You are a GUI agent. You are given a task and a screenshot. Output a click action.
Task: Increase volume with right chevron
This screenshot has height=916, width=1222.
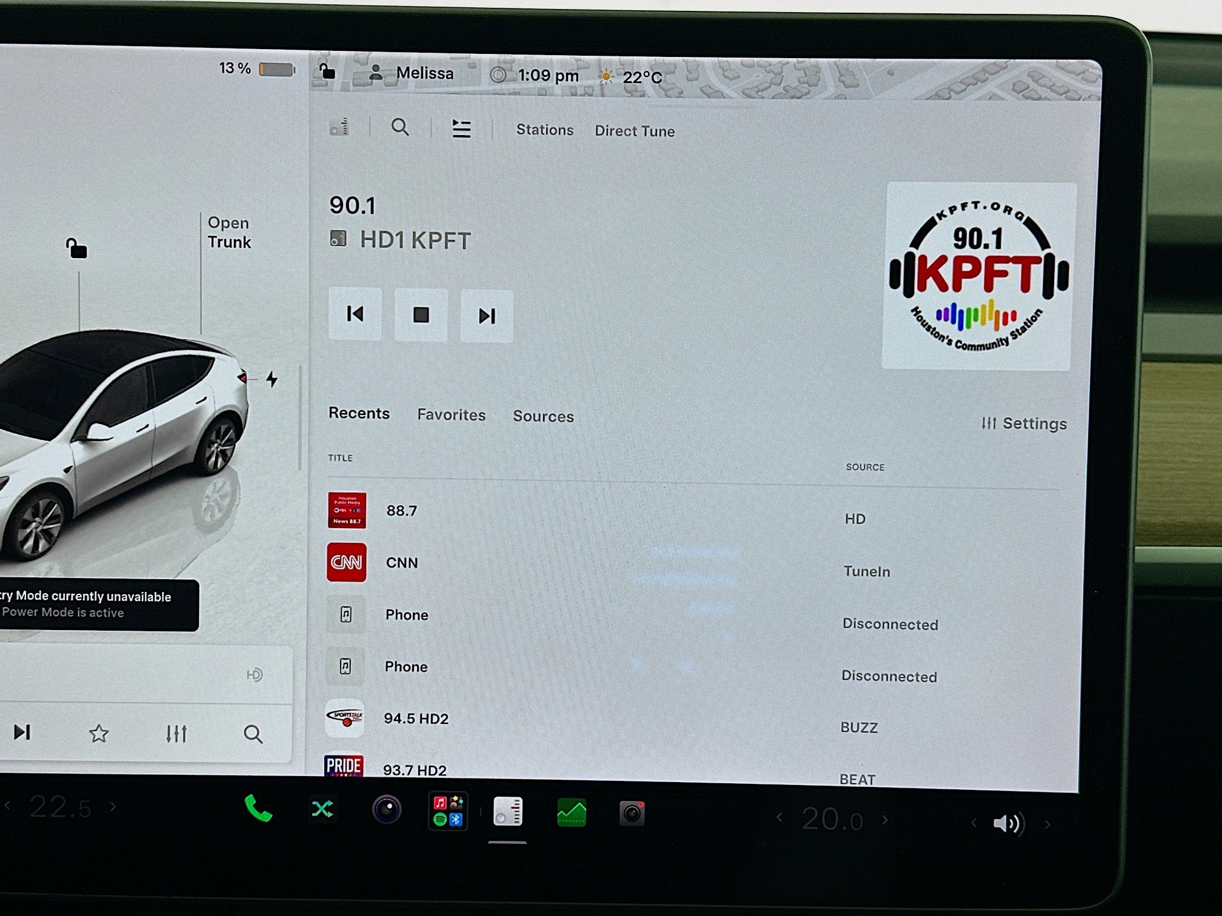click(x=1047, y=824)
